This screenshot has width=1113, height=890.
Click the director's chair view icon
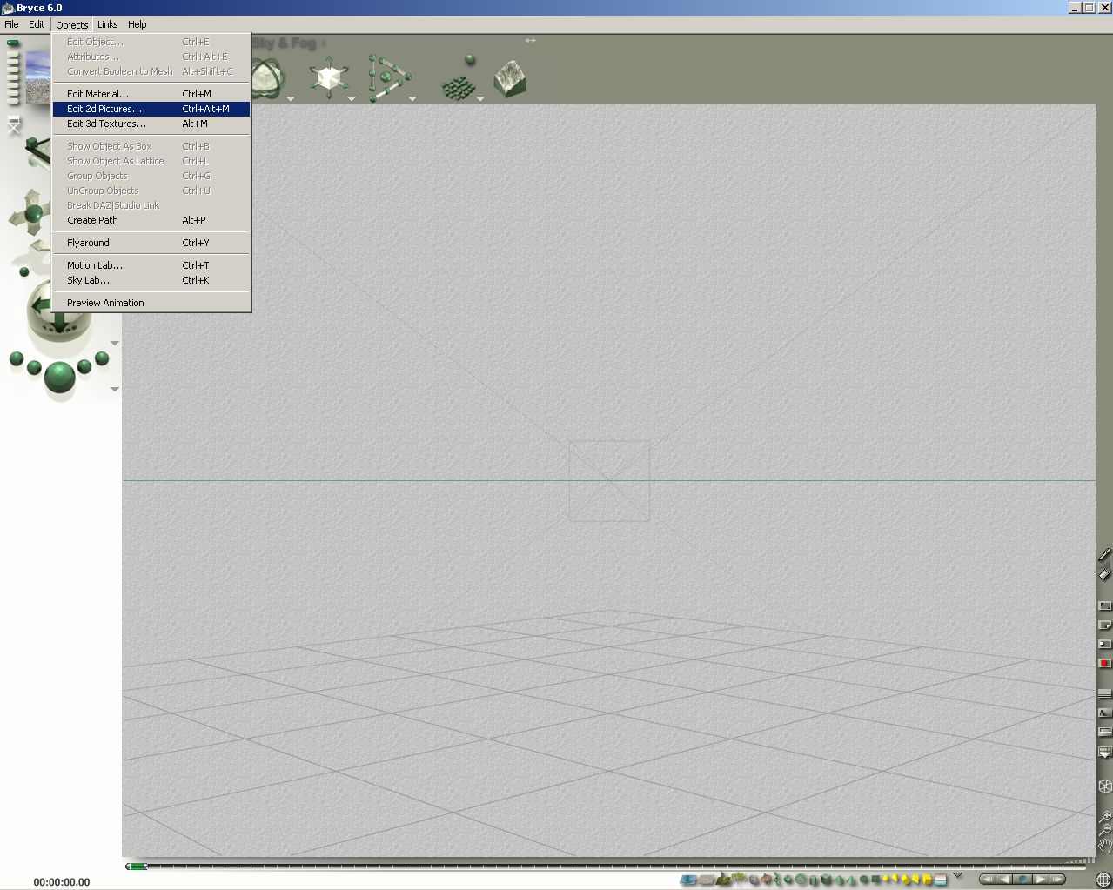[x=13, y=126]
